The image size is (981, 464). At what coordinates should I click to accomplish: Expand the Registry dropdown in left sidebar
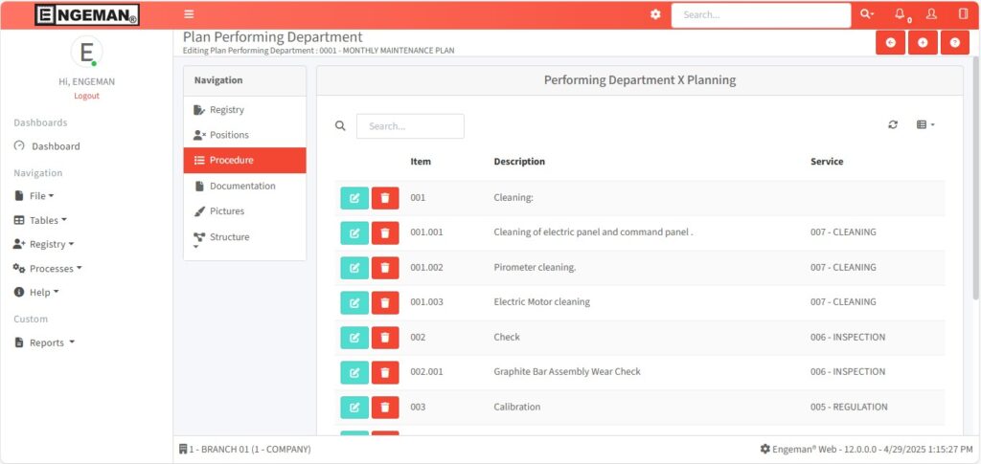[46, 244]
